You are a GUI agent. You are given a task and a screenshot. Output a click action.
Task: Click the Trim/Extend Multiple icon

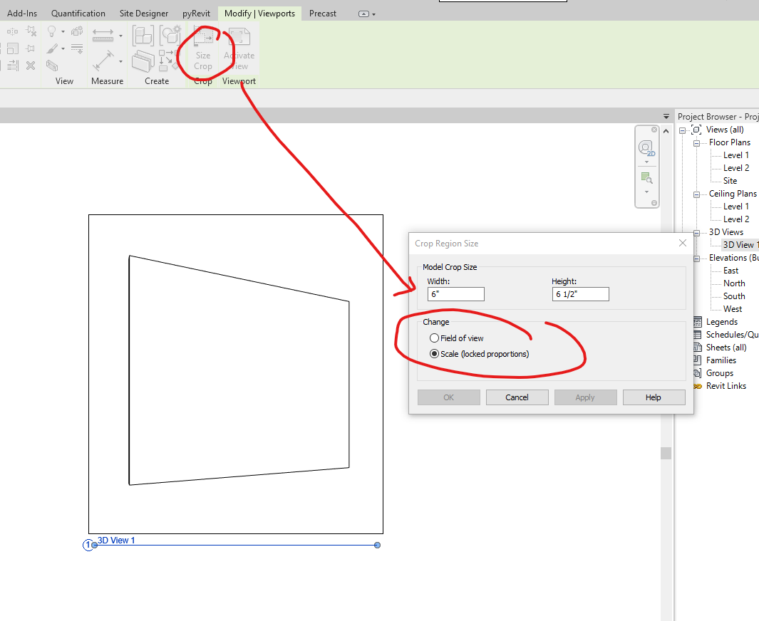[13, 66]
